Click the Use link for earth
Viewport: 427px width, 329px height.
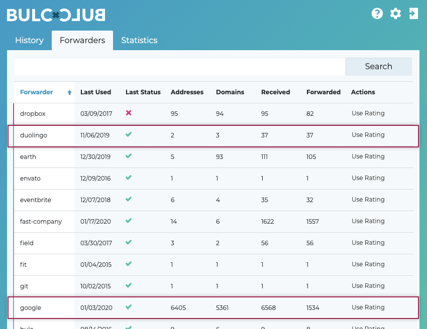click(357, 156)
